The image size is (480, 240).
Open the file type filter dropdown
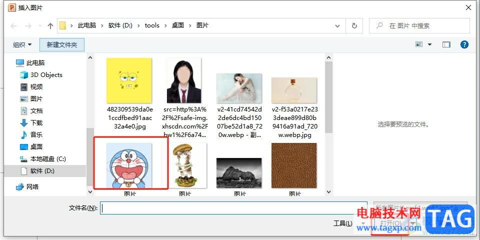420,208
